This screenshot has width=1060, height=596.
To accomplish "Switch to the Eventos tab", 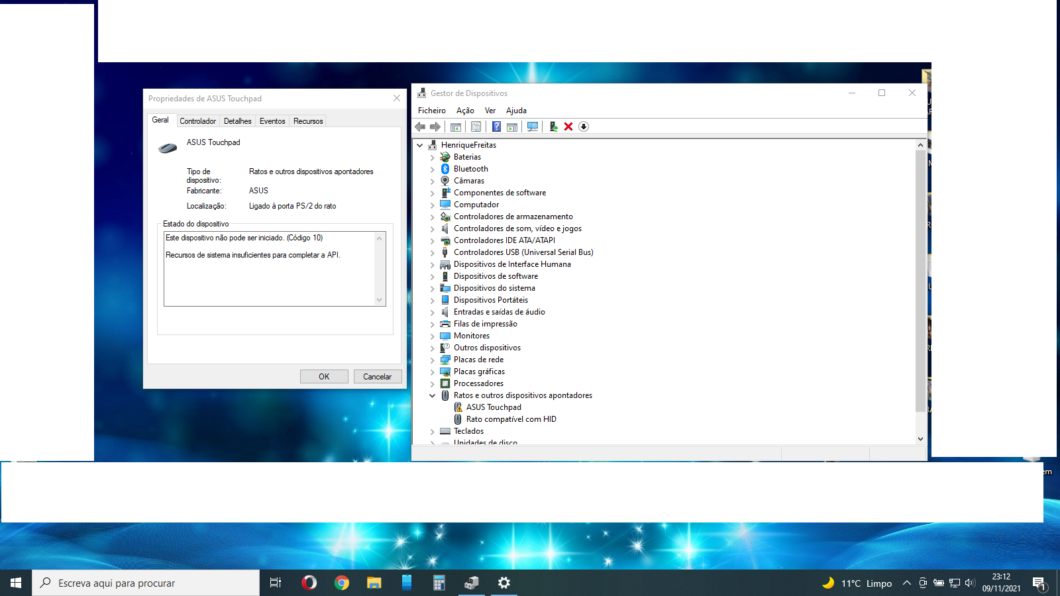I will (272, 121).
